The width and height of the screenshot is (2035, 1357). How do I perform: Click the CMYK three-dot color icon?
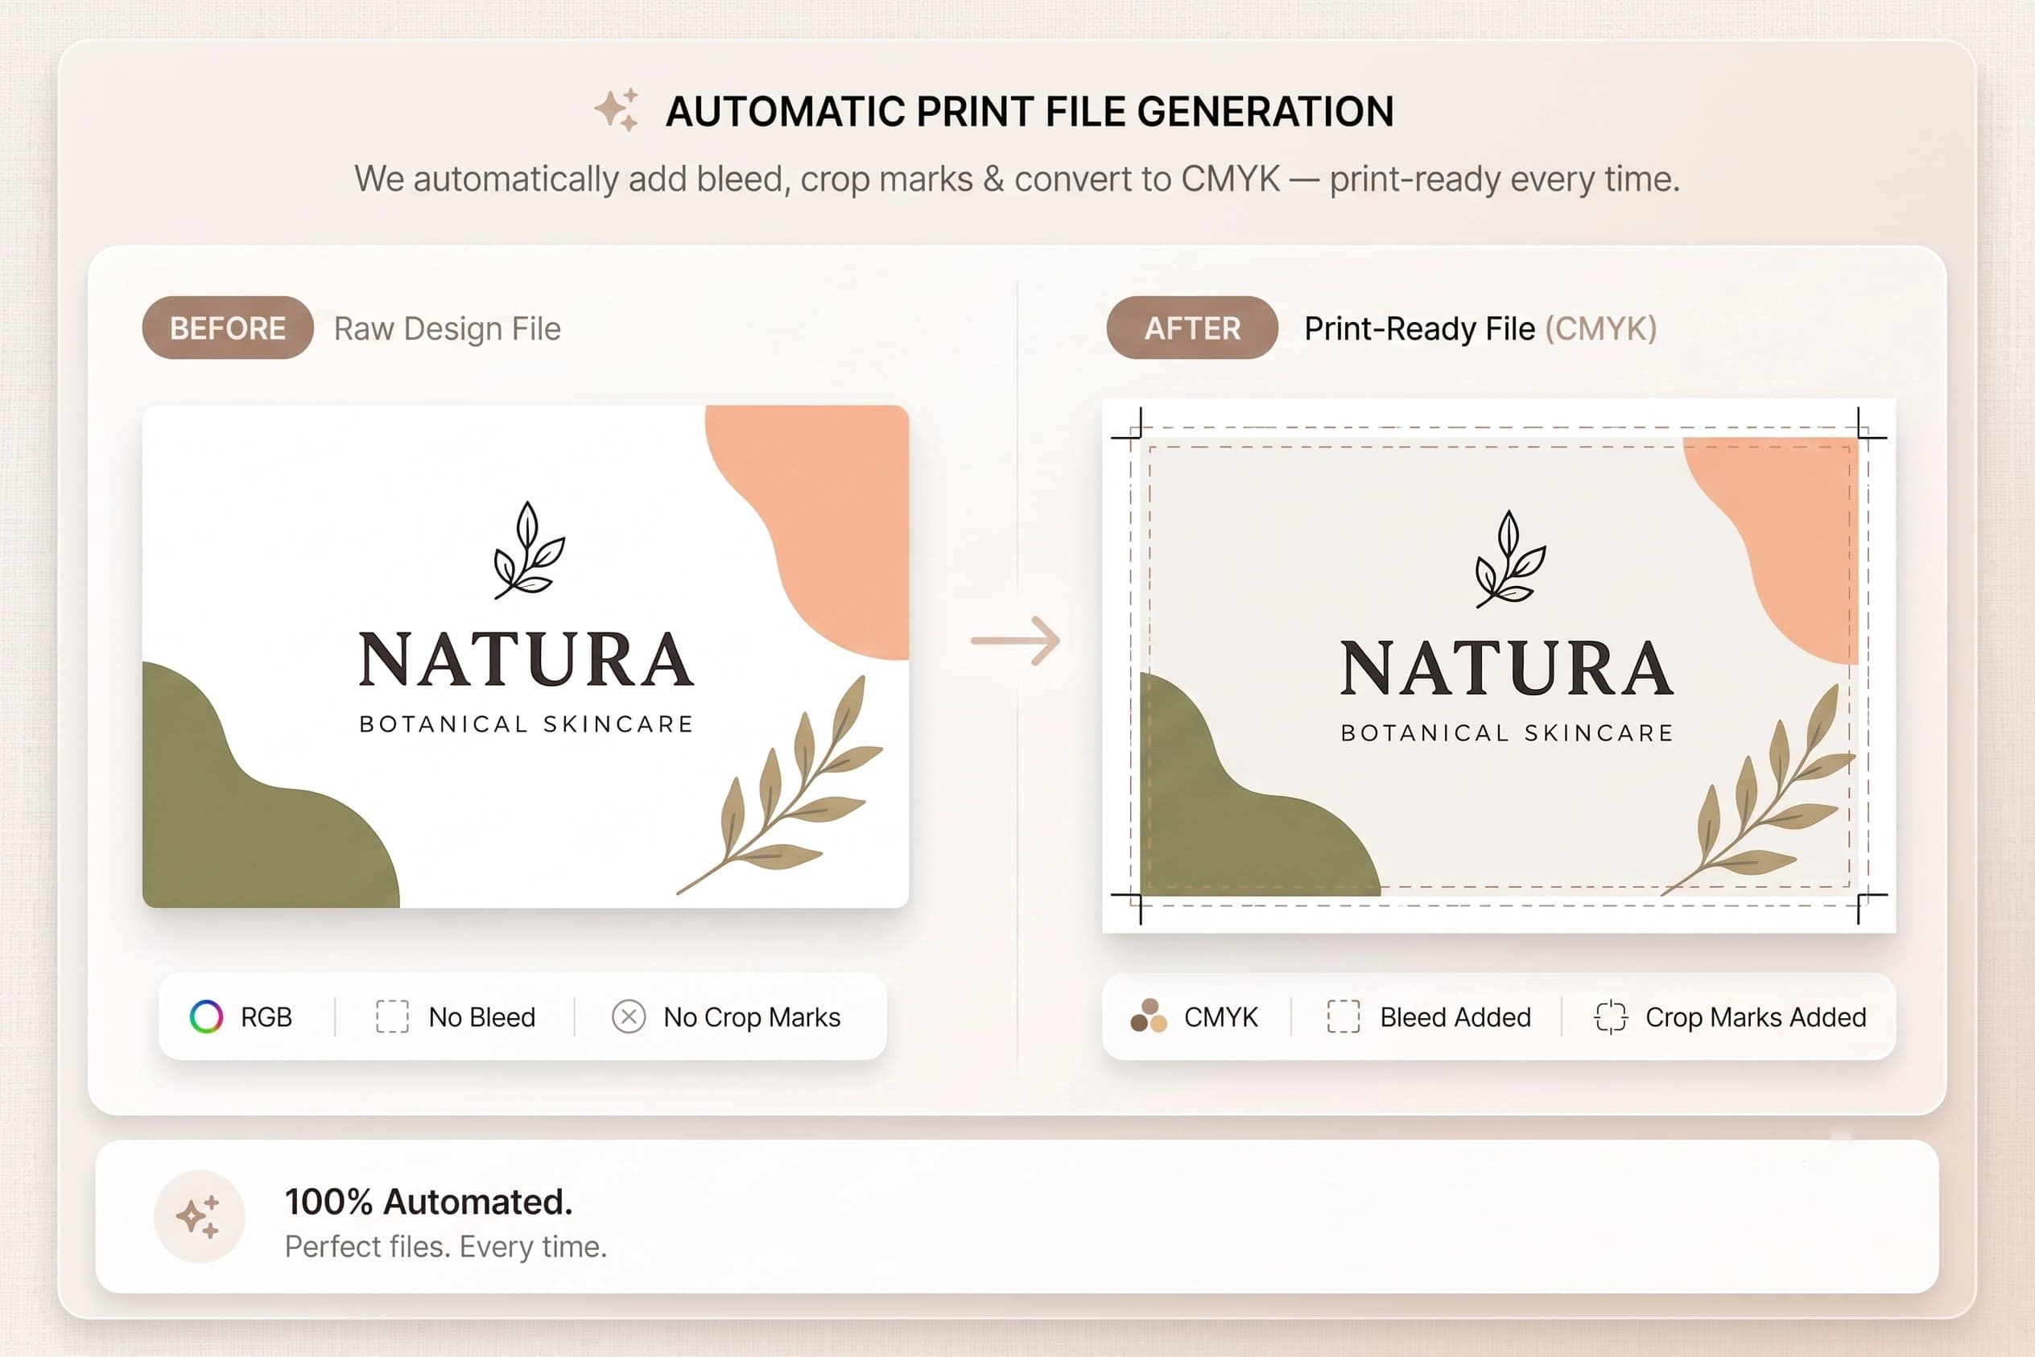(x=1149, y=1016)
